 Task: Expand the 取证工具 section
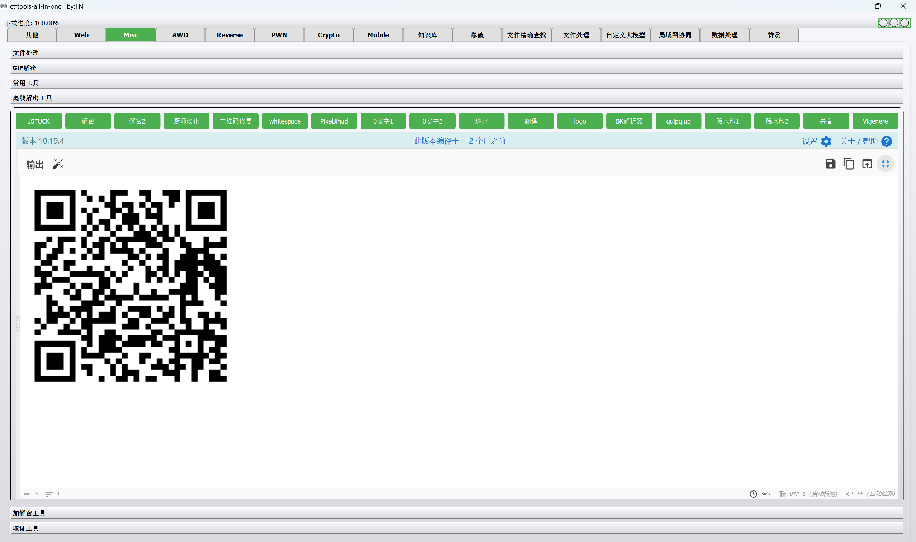coord(457,528)
